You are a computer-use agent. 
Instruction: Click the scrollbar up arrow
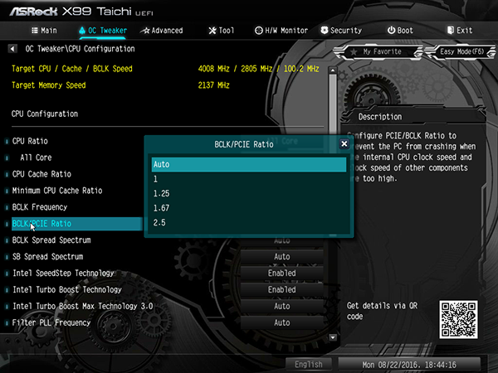click(x=333, y=70)
